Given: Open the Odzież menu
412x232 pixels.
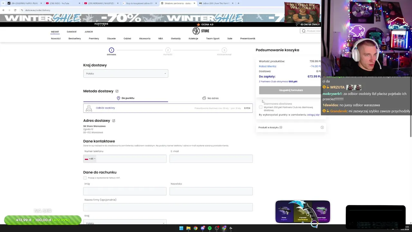Looking at the screenshot, I should tap(127, 38).
